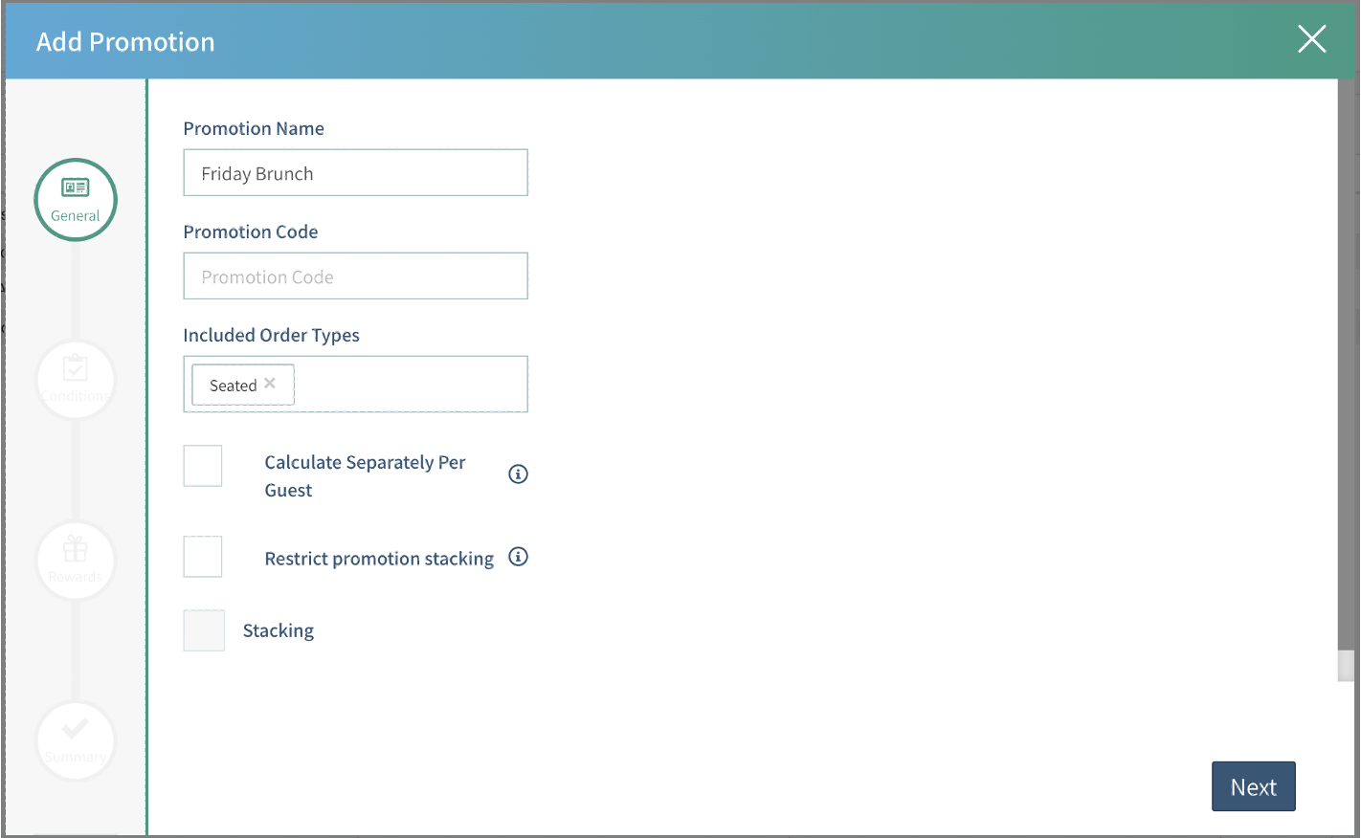Screen dimensions: 1361x838
Task: Toggle the Stacking checkbox
Action: [204, 630]
